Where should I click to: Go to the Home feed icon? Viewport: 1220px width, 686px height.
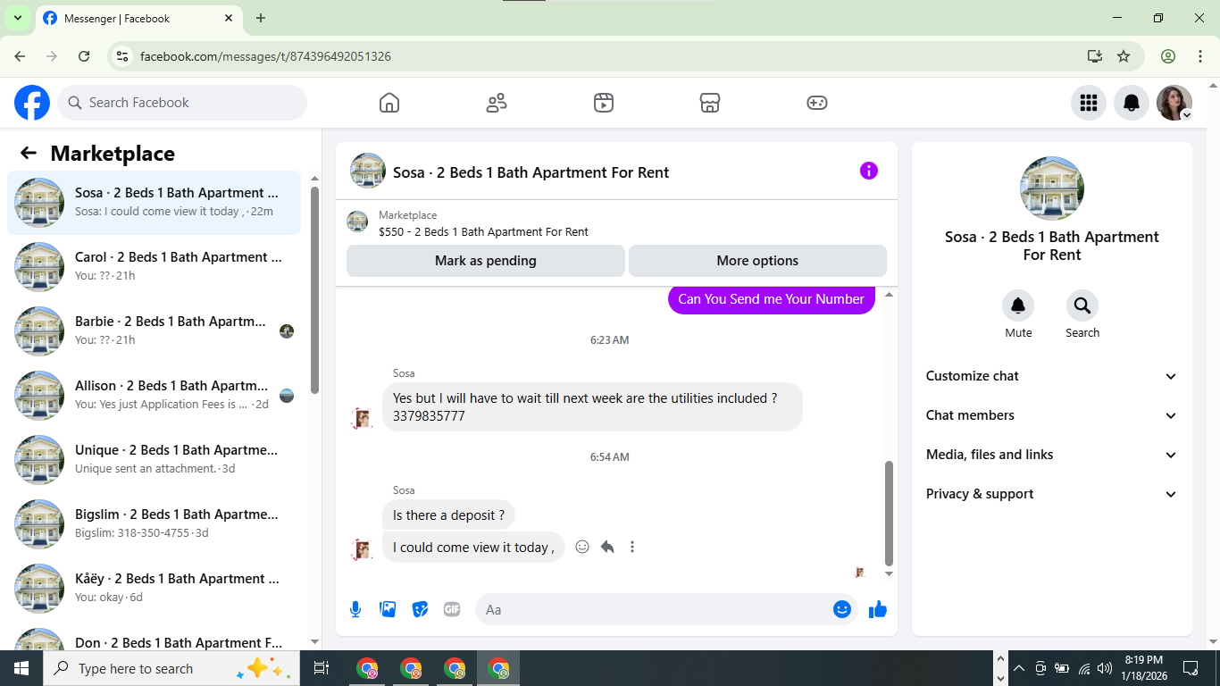point(389,103)
